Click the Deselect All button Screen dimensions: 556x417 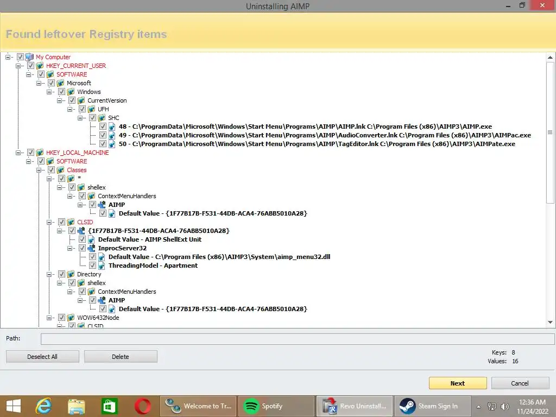(x=42, y=357)
